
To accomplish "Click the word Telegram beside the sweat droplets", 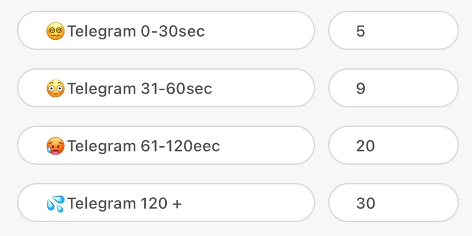I will pyautogui.click(x=102, y=203).
